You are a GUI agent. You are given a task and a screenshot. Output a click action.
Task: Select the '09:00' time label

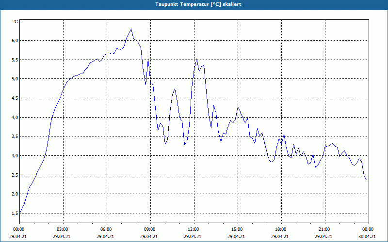click(149, 229)
